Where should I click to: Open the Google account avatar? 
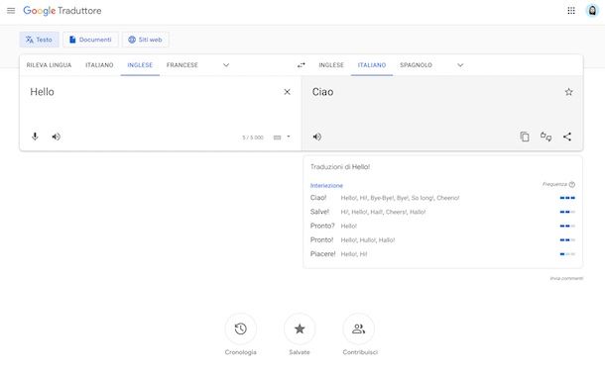592,11
